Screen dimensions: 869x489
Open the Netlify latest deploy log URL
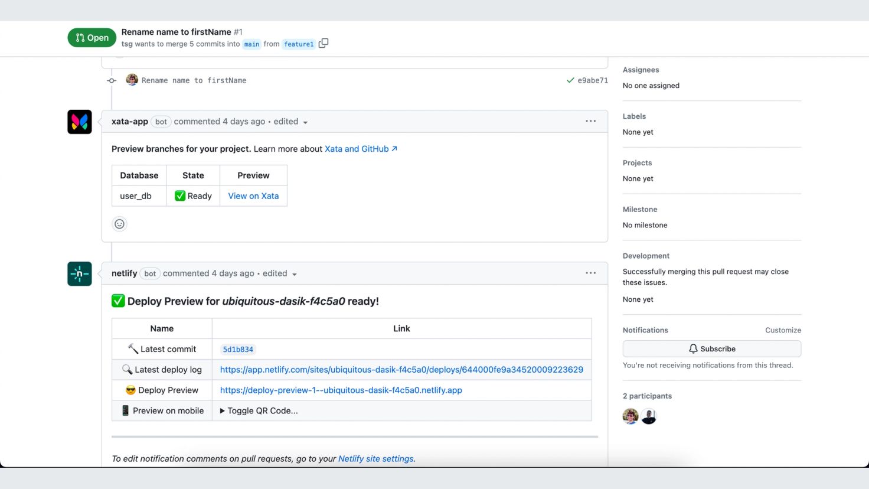coord(401,370)
